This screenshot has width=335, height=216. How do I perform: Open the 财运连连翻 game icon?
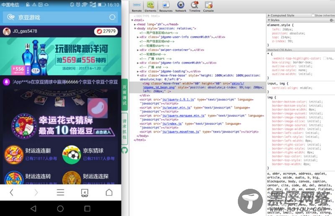[x=14, y=155]
